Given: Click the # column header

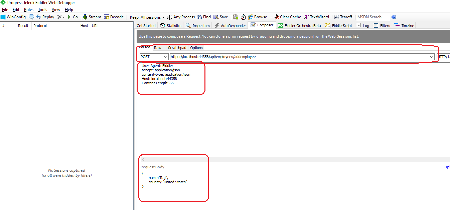Looking at the screenshot, I should point(7,26).
